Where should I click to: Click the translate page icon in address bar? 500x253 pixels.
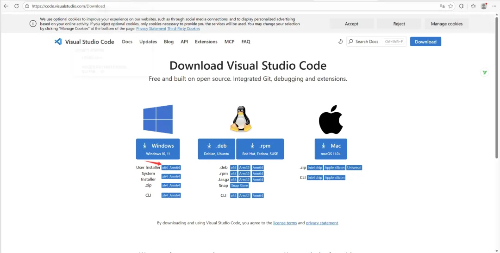tap(442, 6)
